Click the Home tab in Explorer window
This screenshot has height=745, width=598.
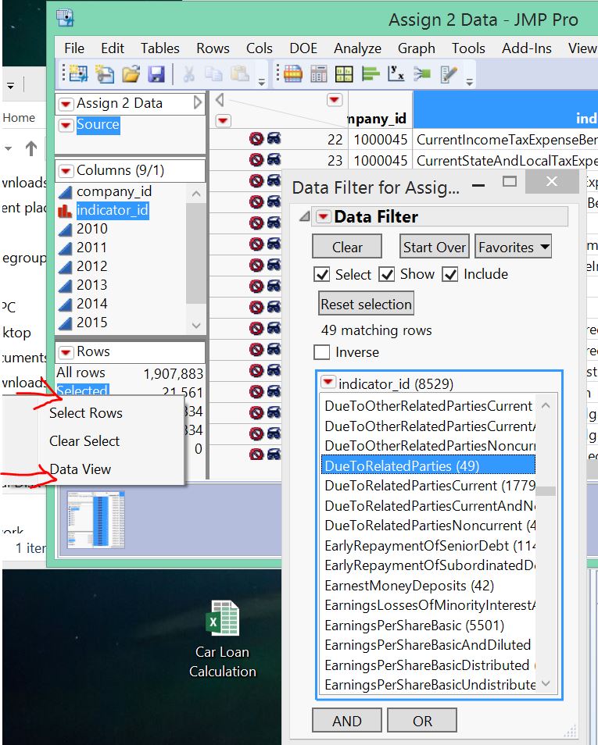pos(19,117)
